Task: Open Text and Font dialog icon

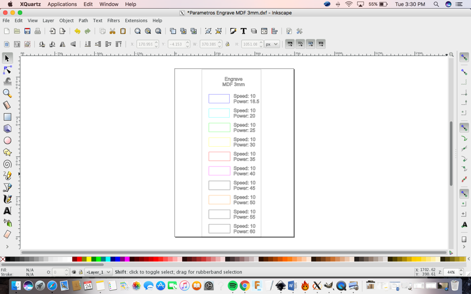Action: (x=244, y=31)
